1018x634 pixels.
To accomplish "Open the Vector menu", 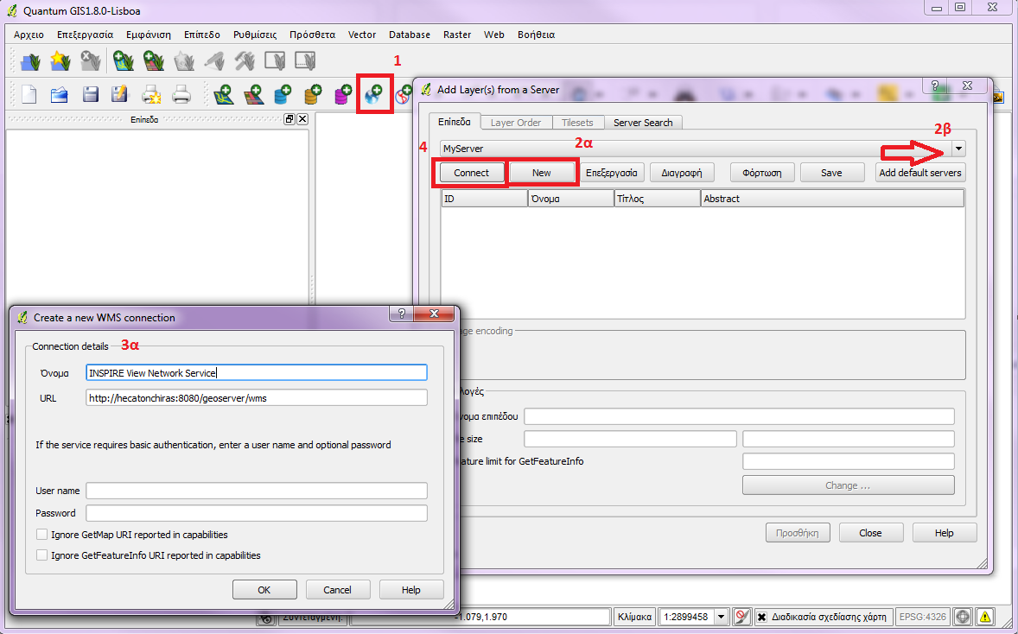I will pos(361,35).
